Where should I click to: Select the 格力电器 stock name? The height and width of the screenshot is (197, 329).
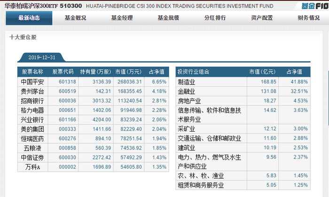click(32, 110)
